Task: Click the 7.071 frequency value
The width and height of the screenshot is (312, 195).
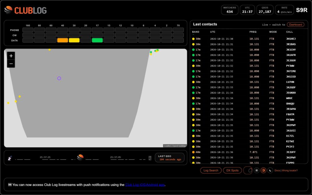Action: [253, 152]
